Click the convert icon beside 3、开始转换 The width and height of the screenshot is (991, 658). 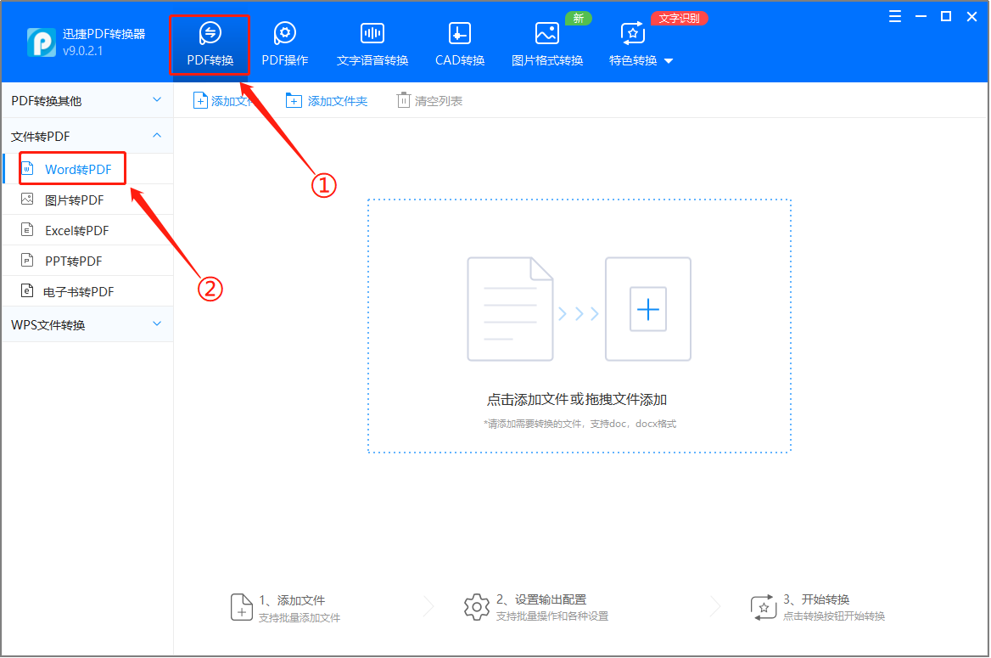tap(764, 607)
